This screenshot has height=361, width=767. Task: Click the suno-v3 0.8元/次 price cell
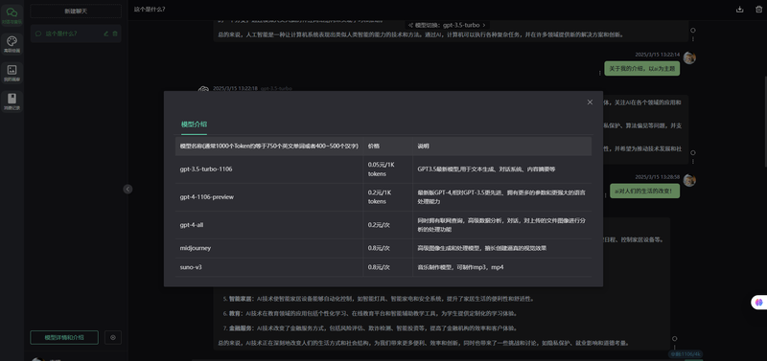[388, 267]
